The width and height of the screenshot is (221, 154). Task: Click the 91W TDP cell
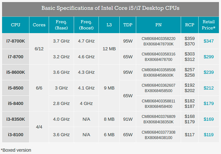[128, 119]
